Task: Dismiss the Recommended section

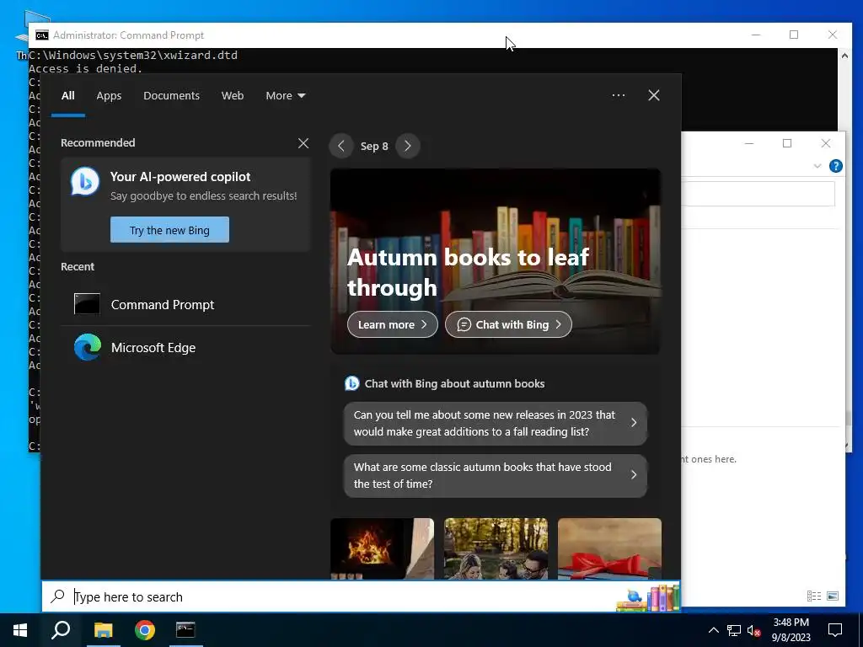Action: (x=303, y=143)
